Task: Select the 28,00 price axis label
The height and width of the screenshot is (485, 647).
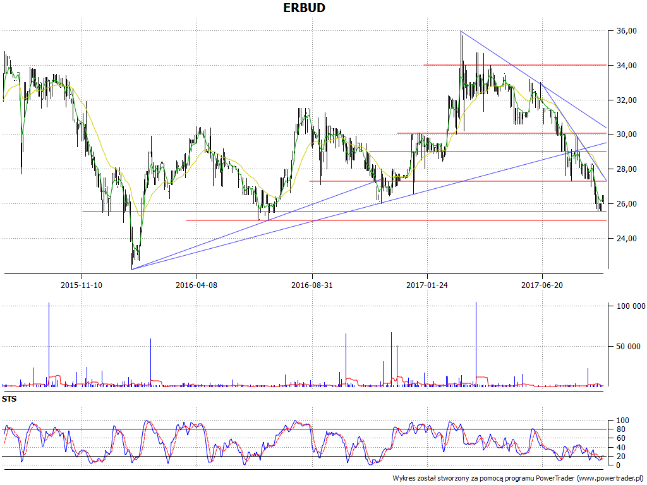Action: tap(626, 169)
